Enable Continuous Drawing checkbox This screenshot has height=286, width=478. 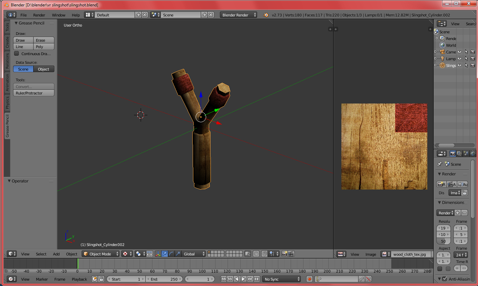16,54
